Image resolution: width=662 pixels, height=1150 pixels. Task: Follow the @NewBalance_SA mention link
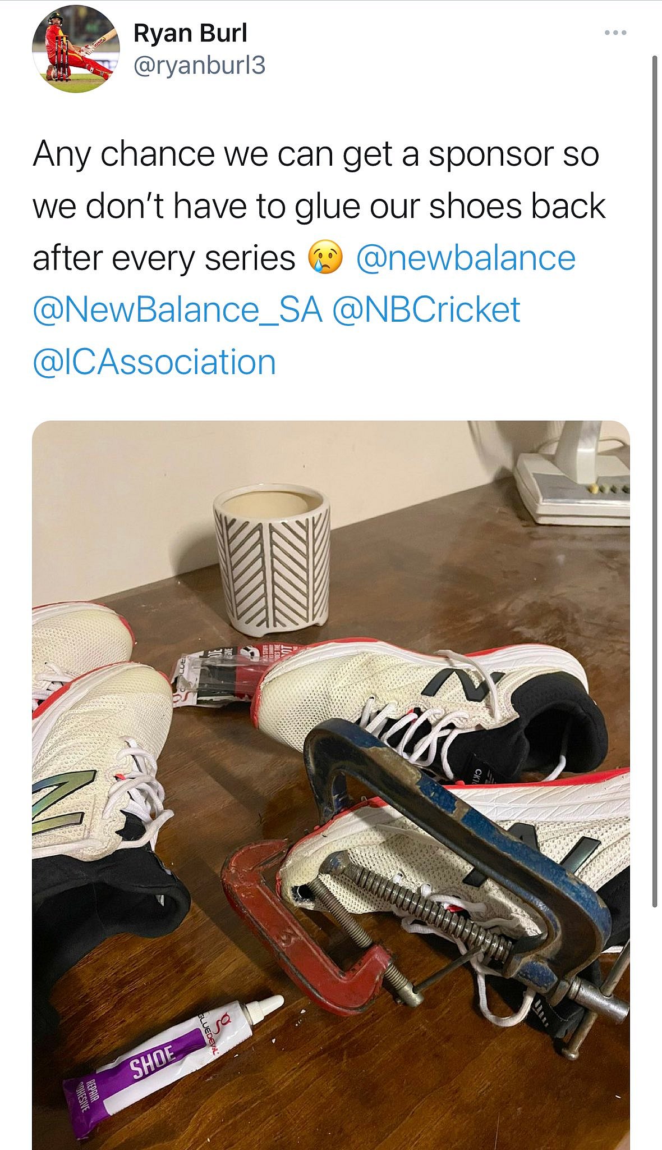point(178,310)
